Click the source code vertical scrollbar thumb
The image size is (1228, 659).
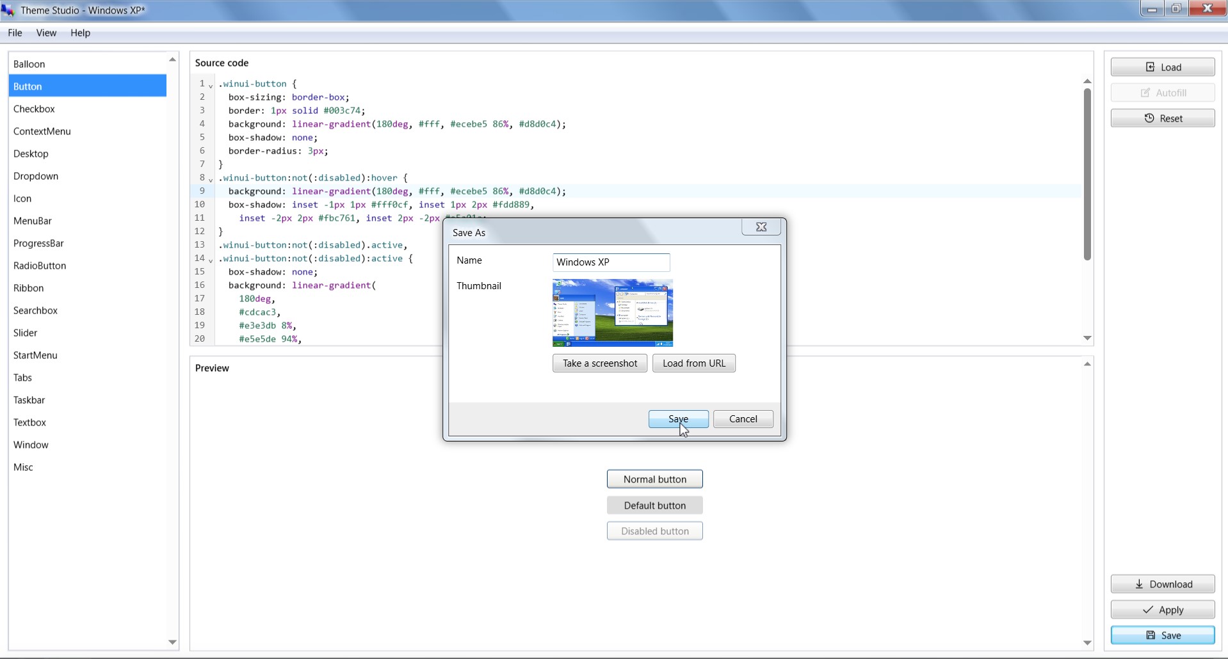[1087, 173]
